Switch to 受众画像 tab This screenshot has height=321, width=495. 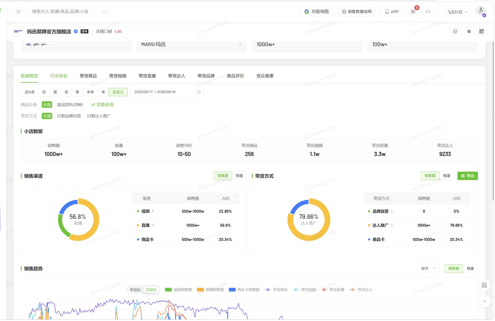[x=265, y=76]
